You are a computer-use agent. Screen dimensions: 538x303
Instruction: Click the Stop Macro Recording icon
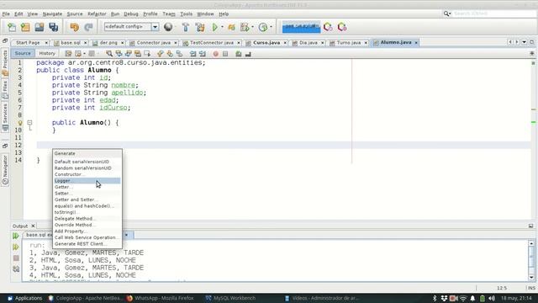[225, 54]
